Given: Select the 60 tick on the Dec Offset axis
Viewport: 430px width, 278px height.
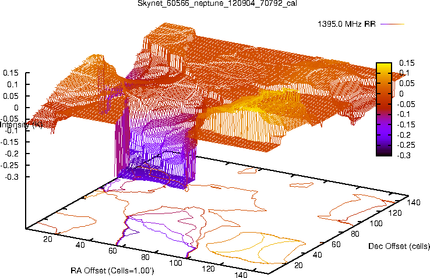Looking at the screenshot, I should [336, 244].
